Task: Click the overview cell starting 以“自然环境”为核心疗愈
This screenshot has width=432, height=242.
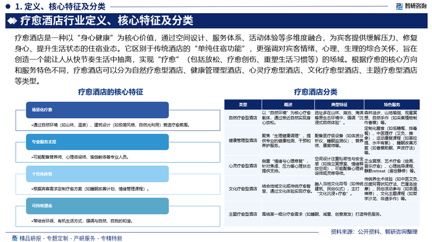Action: coord(287,118)
